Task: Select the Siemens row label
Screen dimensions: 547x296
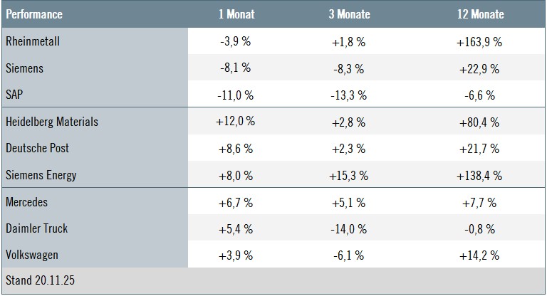Action: coord(24,69)
